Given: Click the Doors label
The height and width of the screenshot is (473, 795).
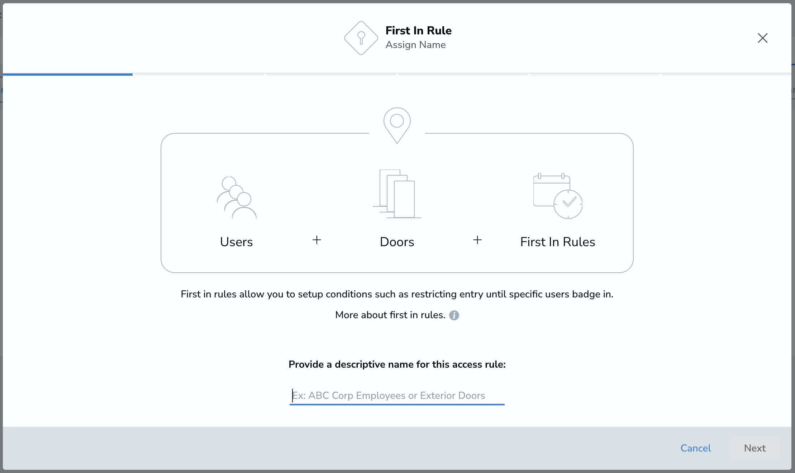Looking at the screenshot, I should point(397,242).
